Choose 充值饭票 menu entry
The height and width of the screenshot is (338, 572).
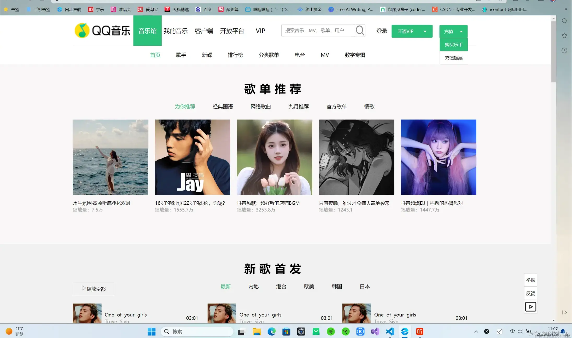453,58
